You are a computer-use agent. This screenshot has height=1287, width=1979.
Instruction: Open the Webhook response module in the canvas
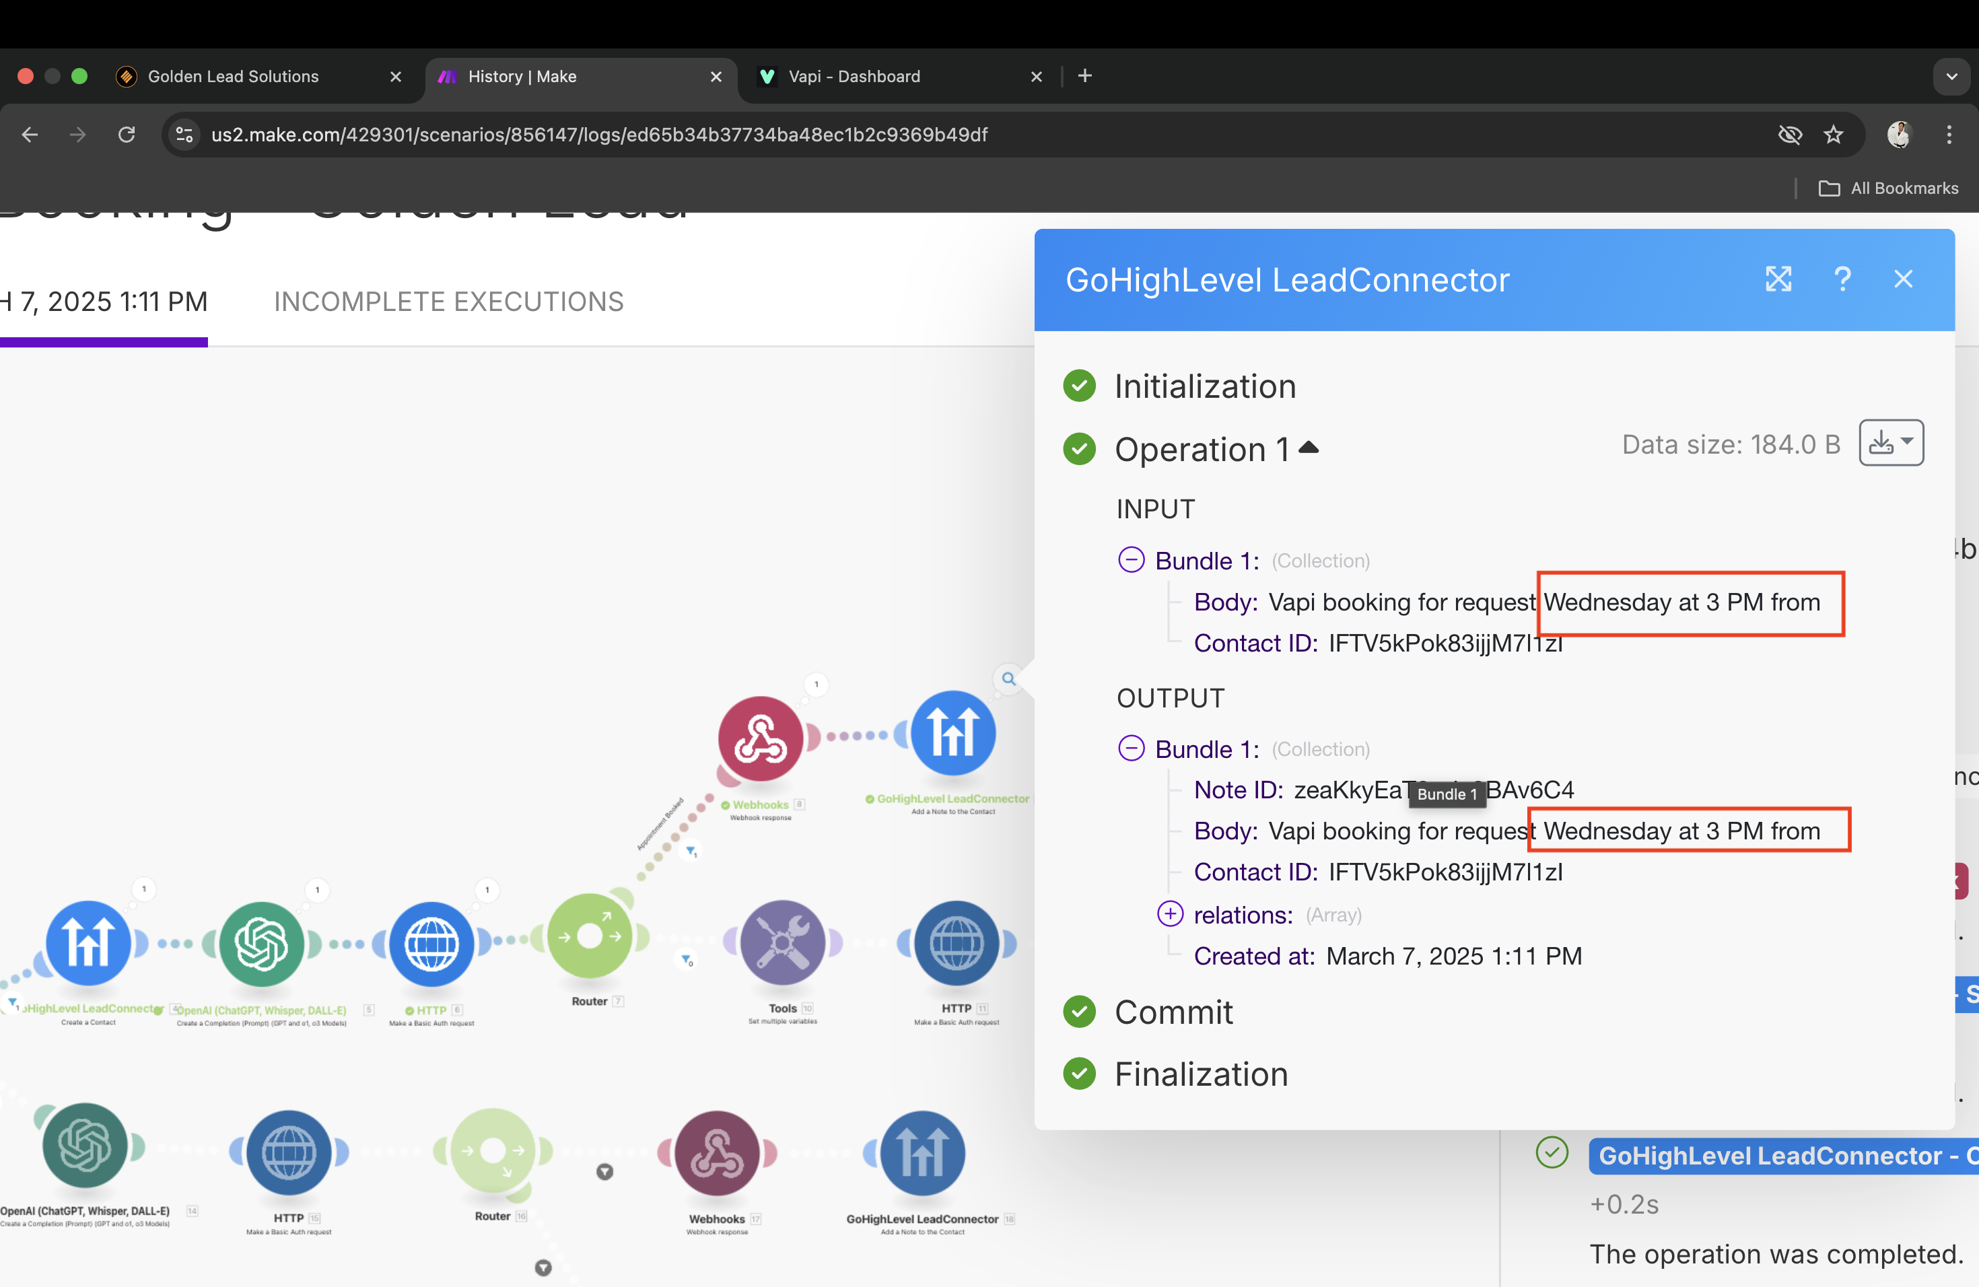761,738
